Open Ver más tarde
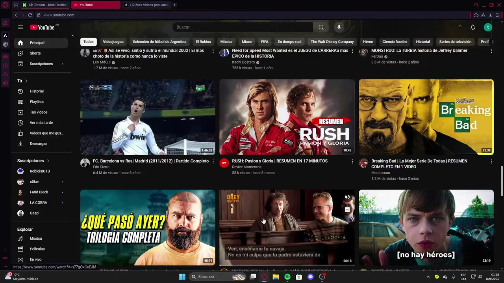Viewport: 504px width, 283px height. tap(41, 123)
